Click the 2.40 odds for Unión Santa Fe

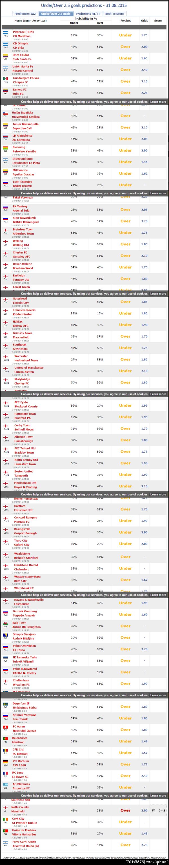144,70
